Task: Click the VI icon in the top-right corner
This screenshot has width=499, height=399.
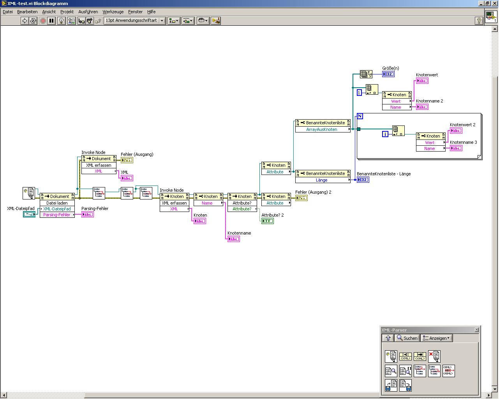Action: (x=491, y=16)
